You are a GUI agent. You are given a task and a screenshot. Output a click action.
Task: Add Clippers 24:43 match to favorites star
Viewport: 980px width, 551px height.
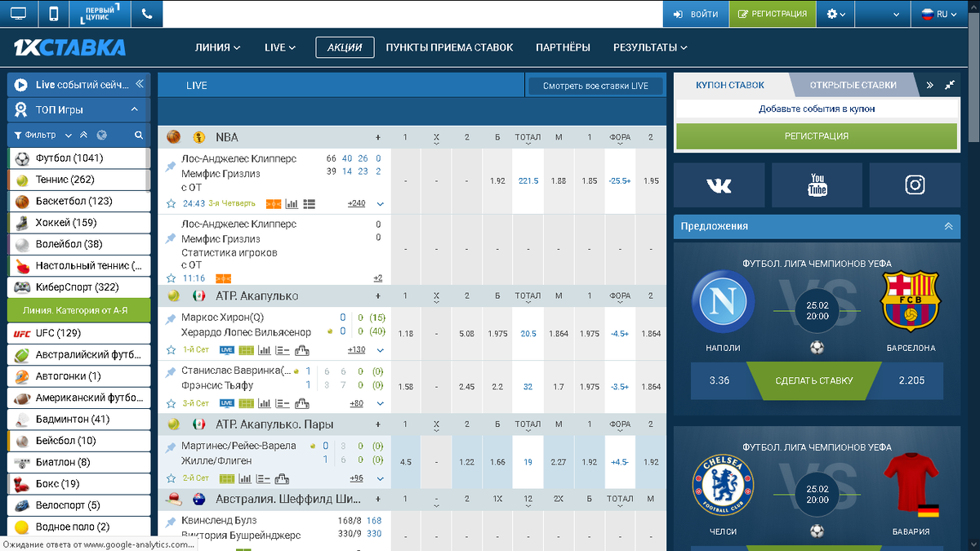tap(171, 203)
